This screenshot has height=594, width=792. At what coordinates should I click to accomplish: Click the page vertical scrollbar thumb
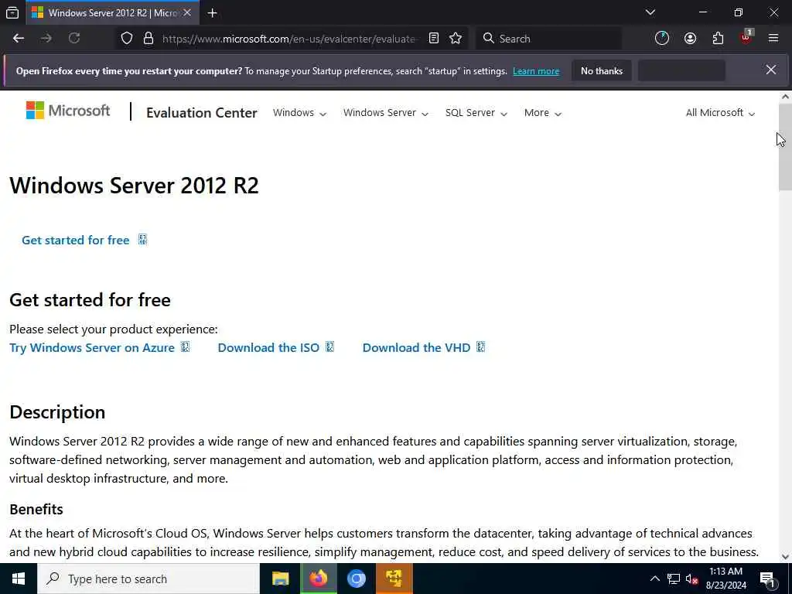click(785, 147)
